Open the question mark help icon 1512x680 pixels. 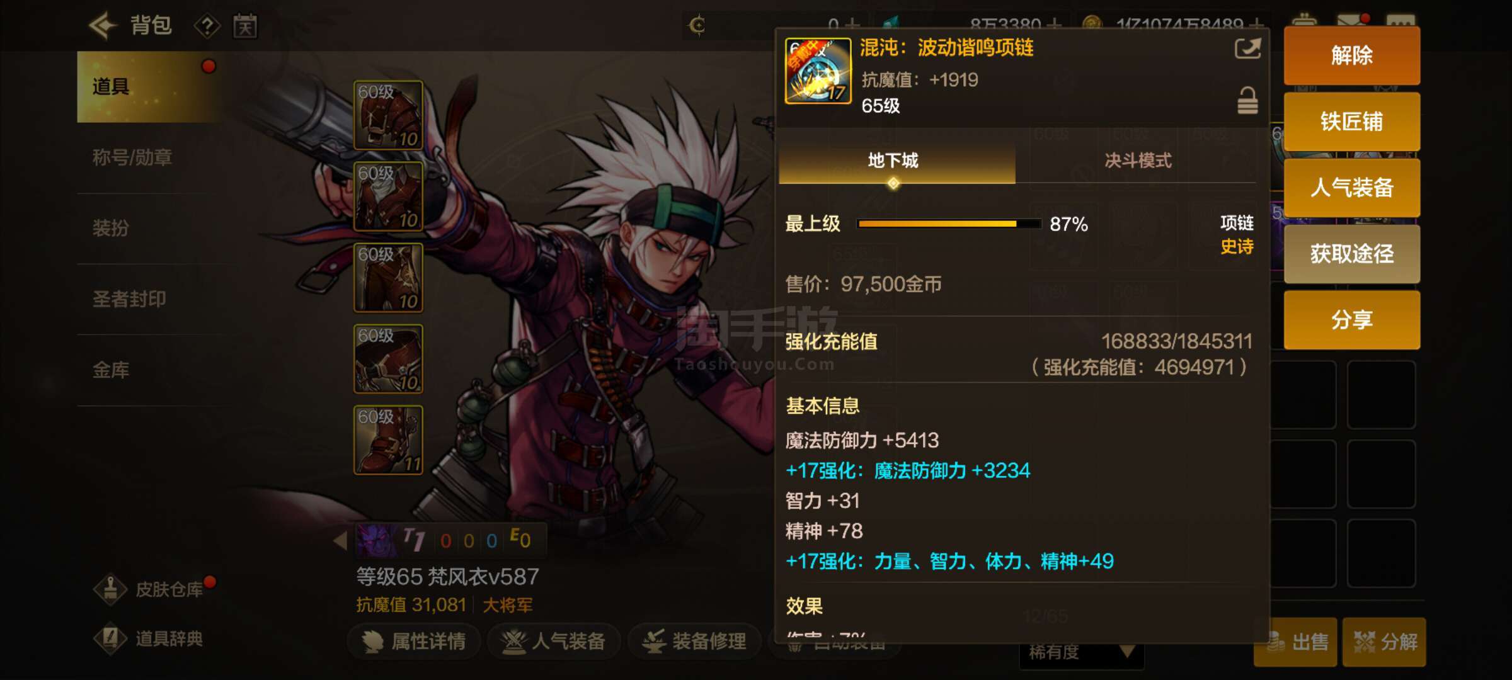click(x=207, y=26)
